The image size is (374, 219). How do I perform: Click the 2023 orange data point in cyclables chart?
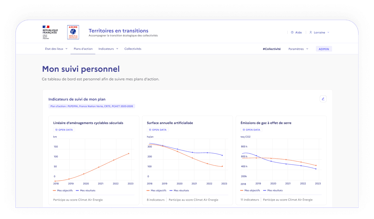tap(129, 153)
